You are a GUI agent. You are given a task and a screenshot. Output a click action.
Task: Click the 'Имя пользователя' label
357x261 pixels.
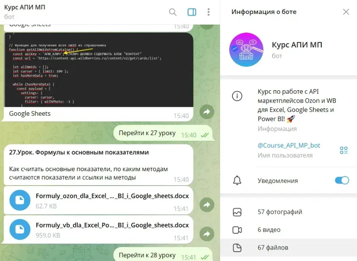click(x=285, y=155)
